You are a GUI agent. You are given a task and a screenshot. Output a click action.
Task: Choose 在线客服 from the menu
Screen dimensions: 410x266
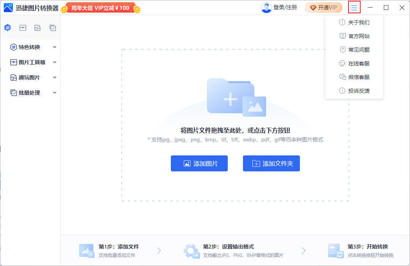354,63
